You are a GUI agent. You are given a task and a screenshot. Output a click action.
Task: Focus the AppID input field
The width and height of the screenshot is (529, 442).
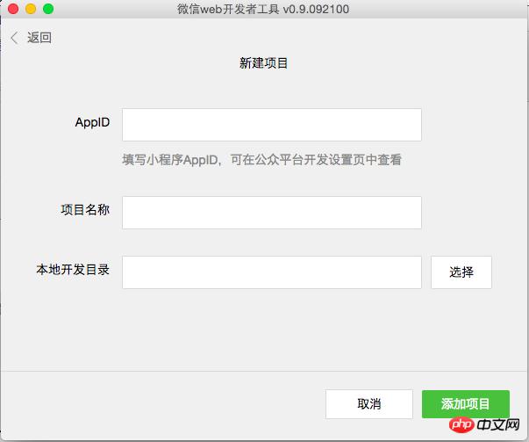[x=271, y=125]
